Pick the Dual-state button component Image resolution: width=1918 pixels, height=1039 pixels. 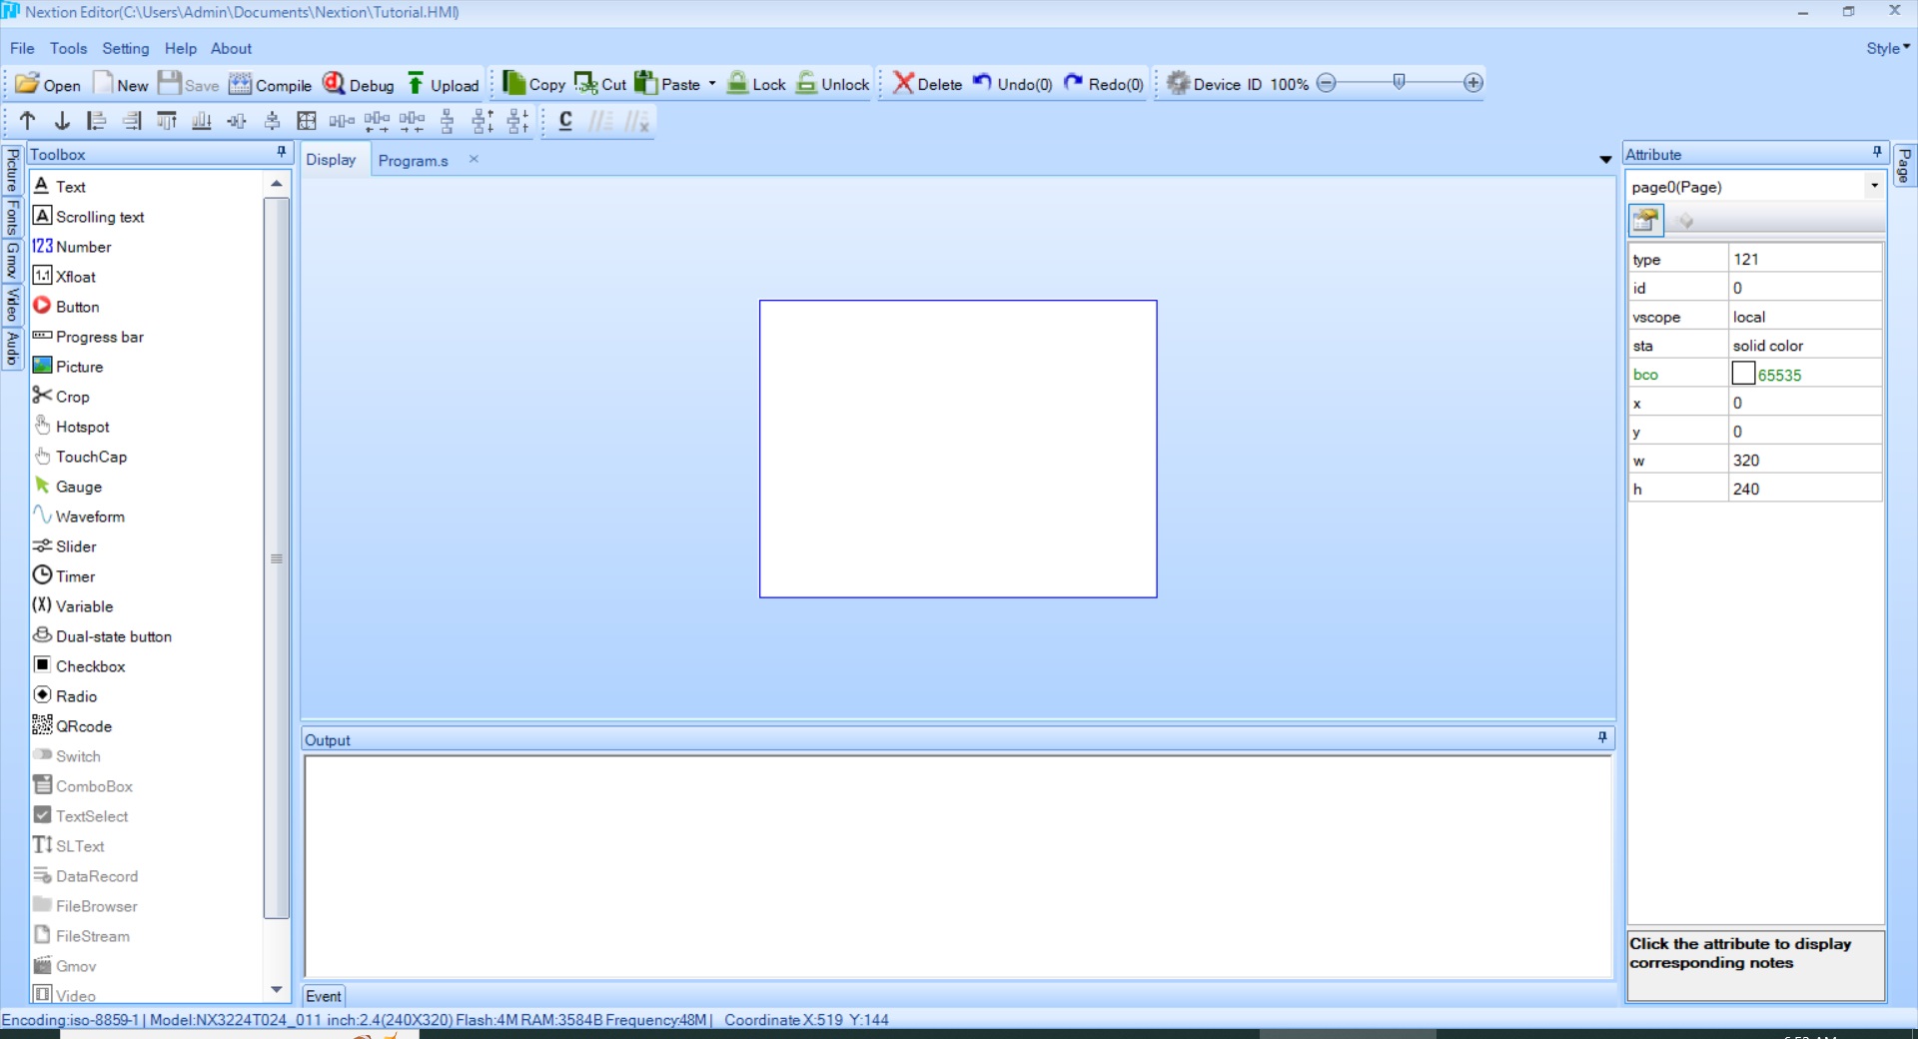click(x=113, y=636)
